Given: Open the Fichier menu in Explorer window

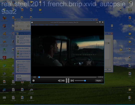Looking at the screenshot, I should 17,23.
